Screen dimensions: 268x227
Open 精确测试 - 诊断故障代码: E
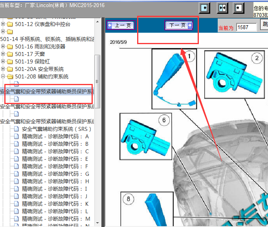tap(55, 159)
